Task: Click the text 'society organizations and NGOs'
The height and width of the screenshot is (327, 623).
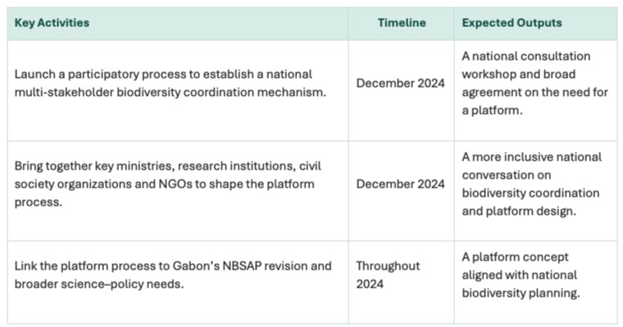Action: point(85,184)
